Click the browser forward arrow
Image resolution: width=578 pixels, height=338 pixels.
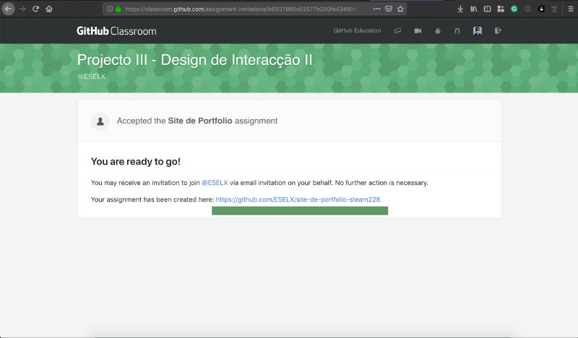coord(22,9)
